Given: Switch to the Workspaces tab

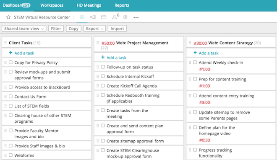Looking at the screenshot, I should point(52,5).
